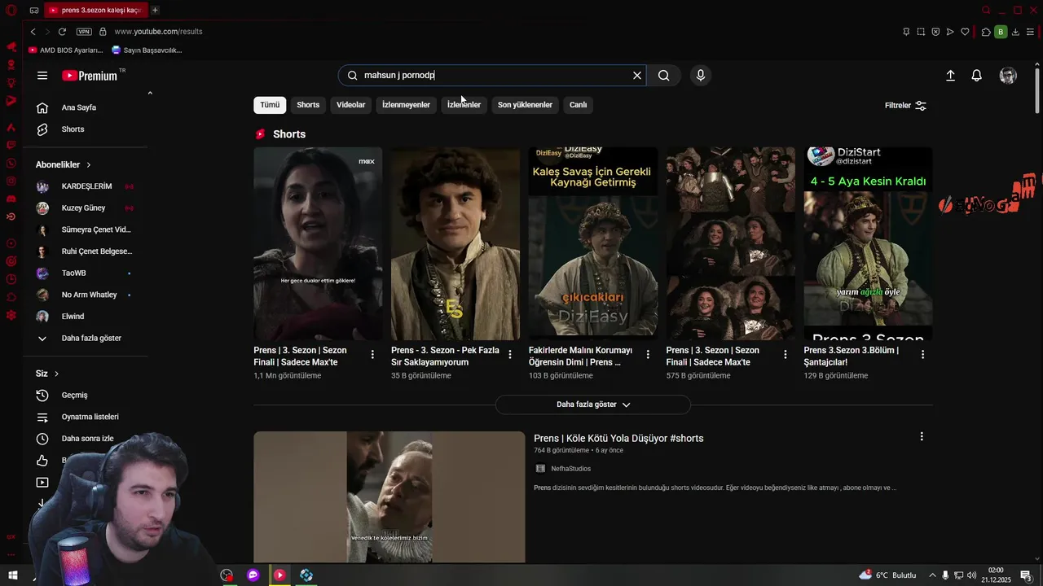The width and height of the screenshot is (1043, 586).
Task: Take a snapshot with the capture icon
Action: point(921,32)
